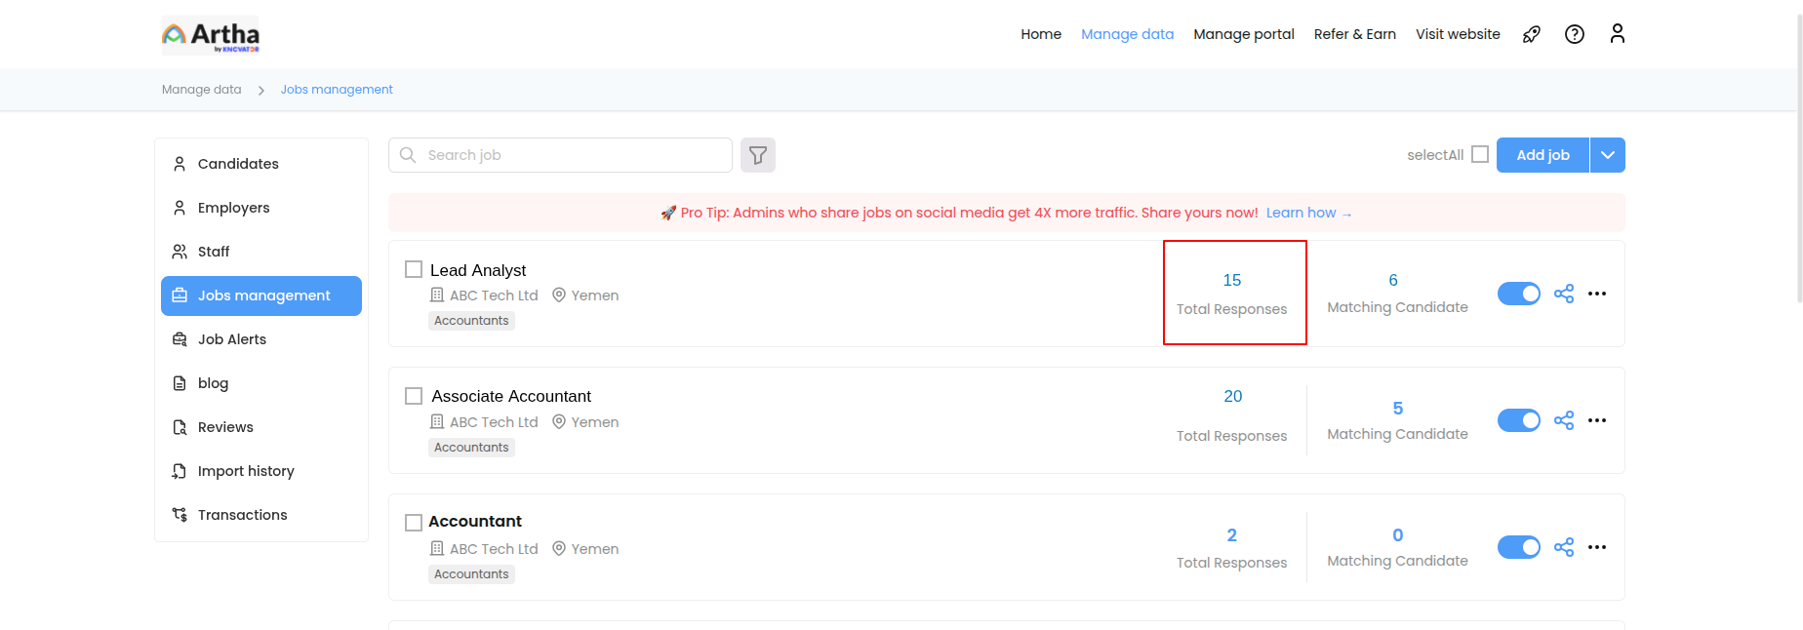Share the Associate Accountant job
This screenshot has width=1803, height=630.
tap(1564, 420)
